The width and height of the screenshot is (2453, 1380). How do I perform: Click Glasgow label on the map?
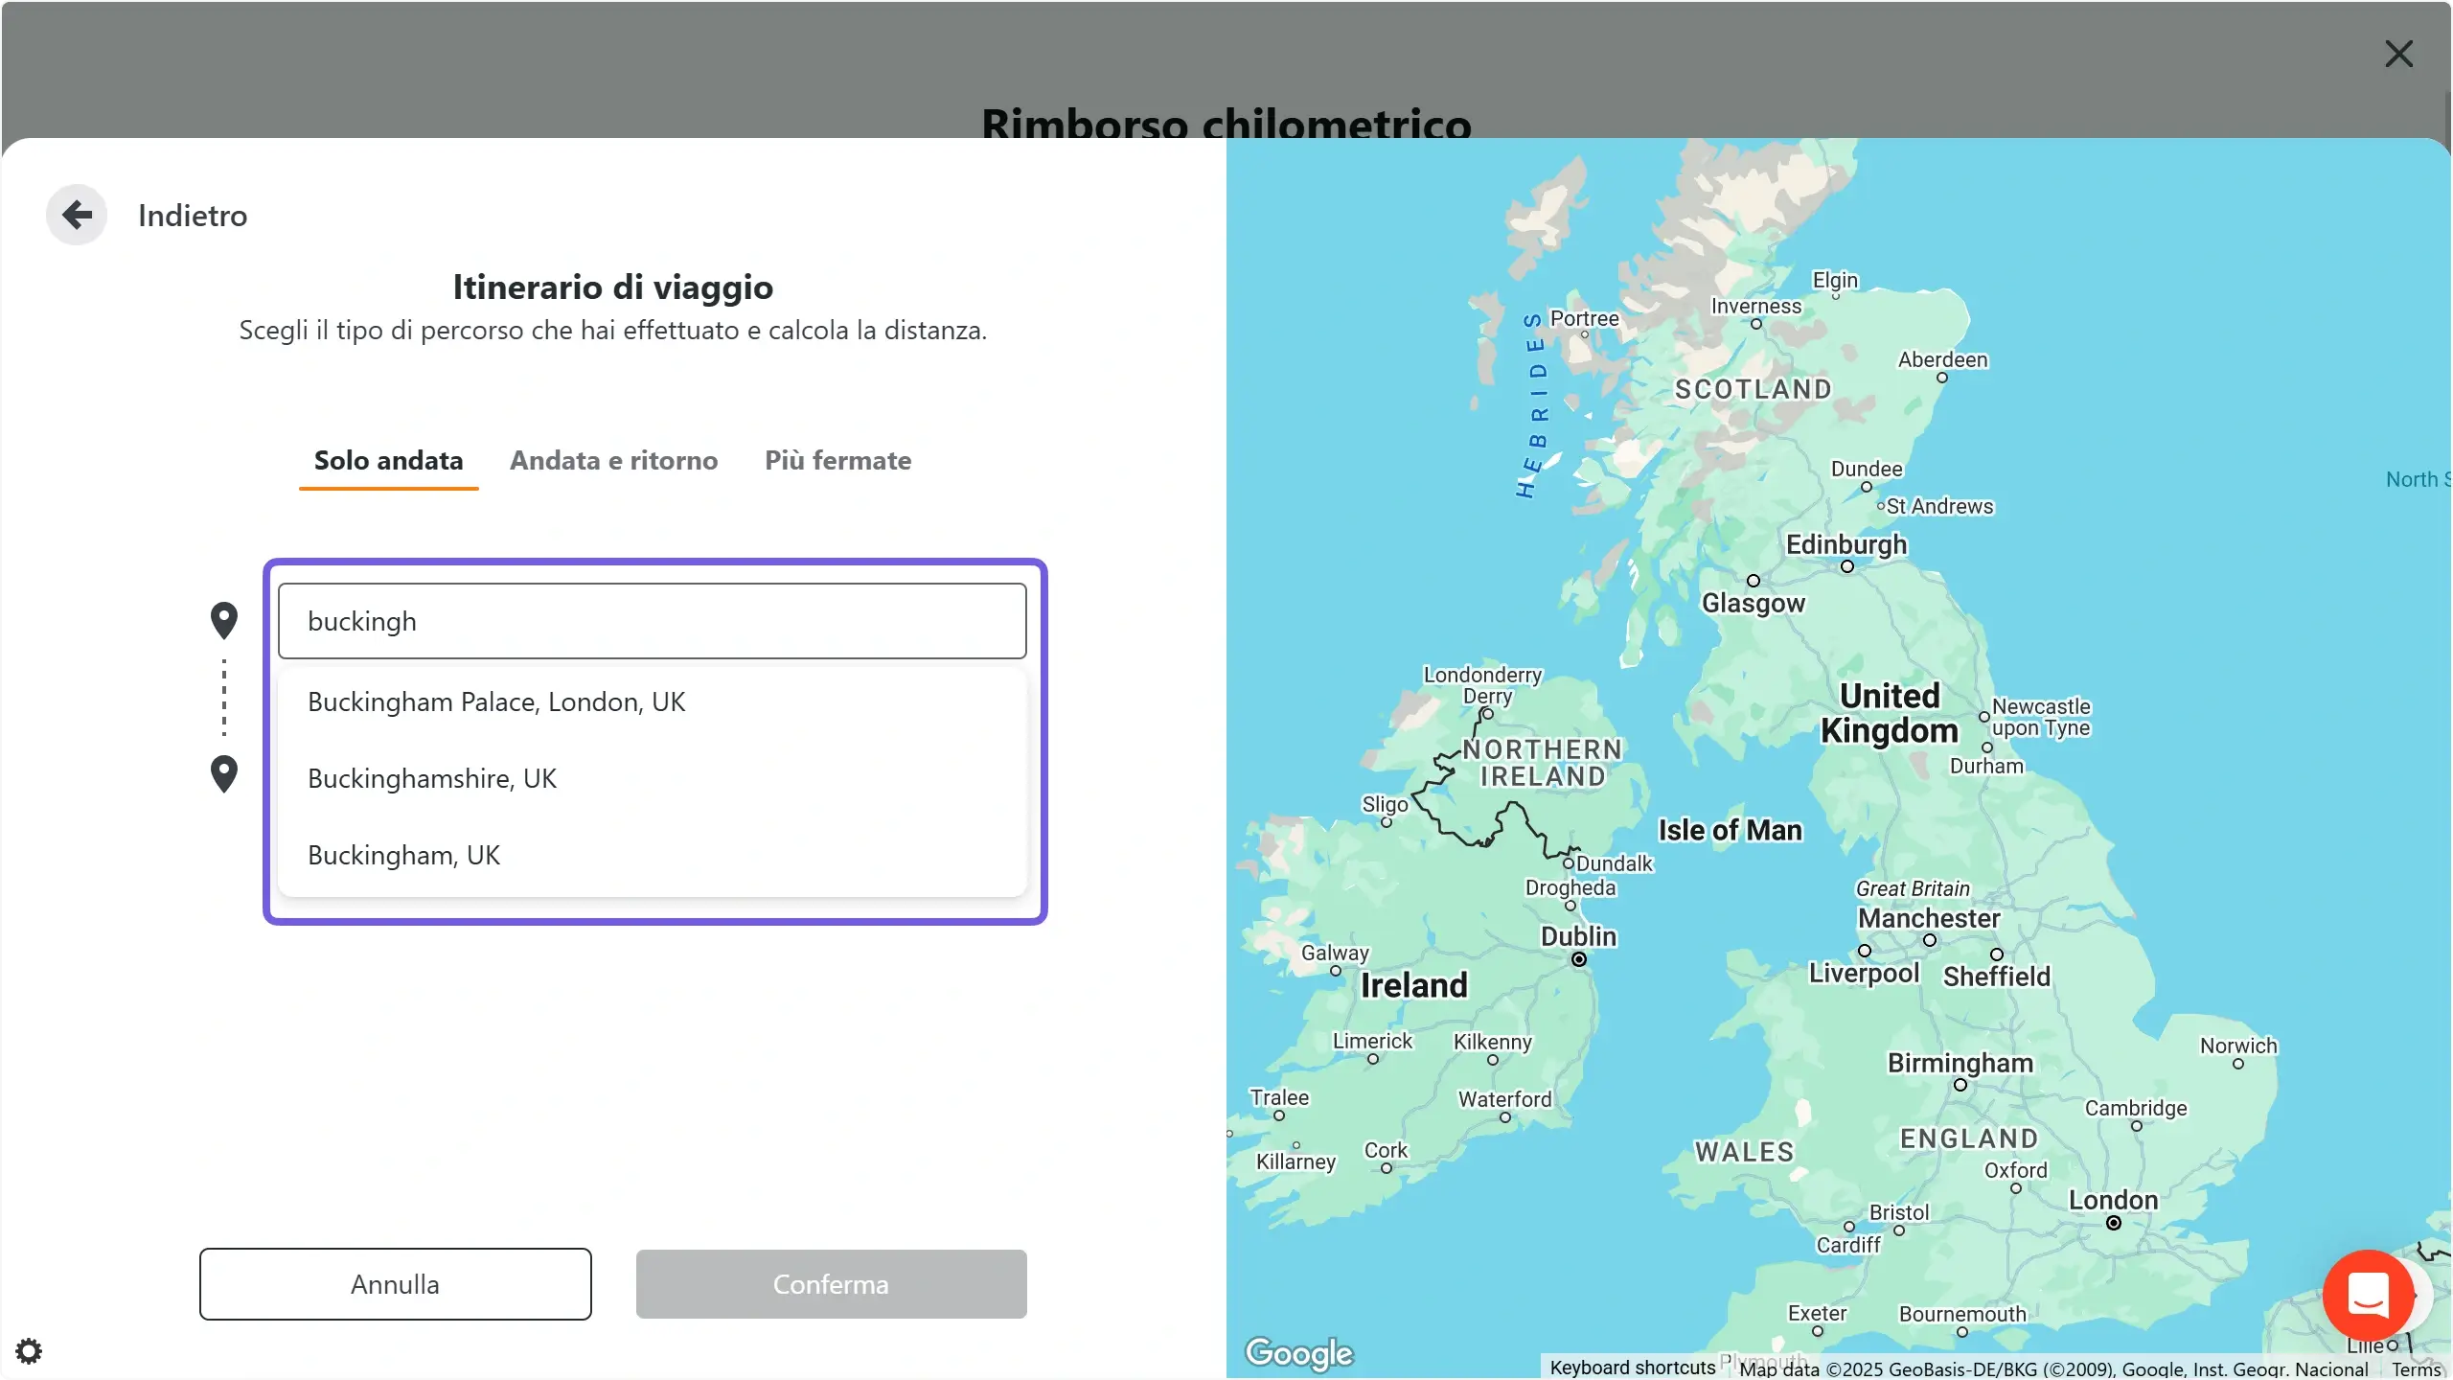1753,603
